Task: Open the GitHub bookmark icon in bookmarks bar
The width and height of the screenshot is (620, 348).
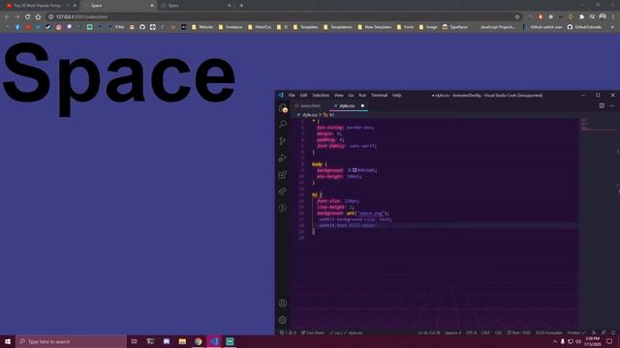Action: (x=142, y=27)
